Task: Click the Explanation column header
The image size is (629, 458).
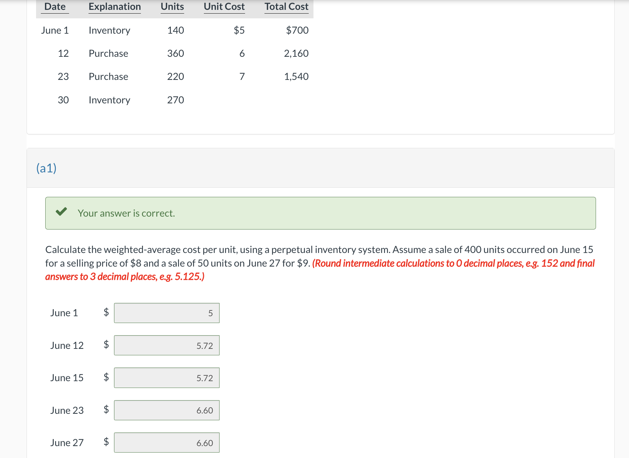Action: [114, 6]
